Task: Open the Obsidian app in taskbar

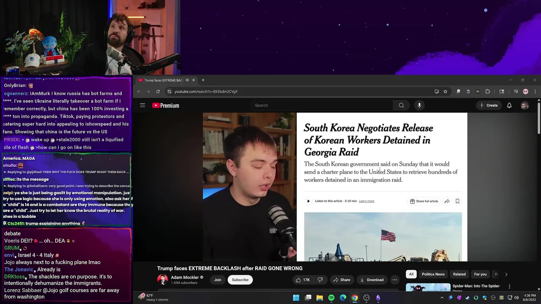Action: point(378,298)
